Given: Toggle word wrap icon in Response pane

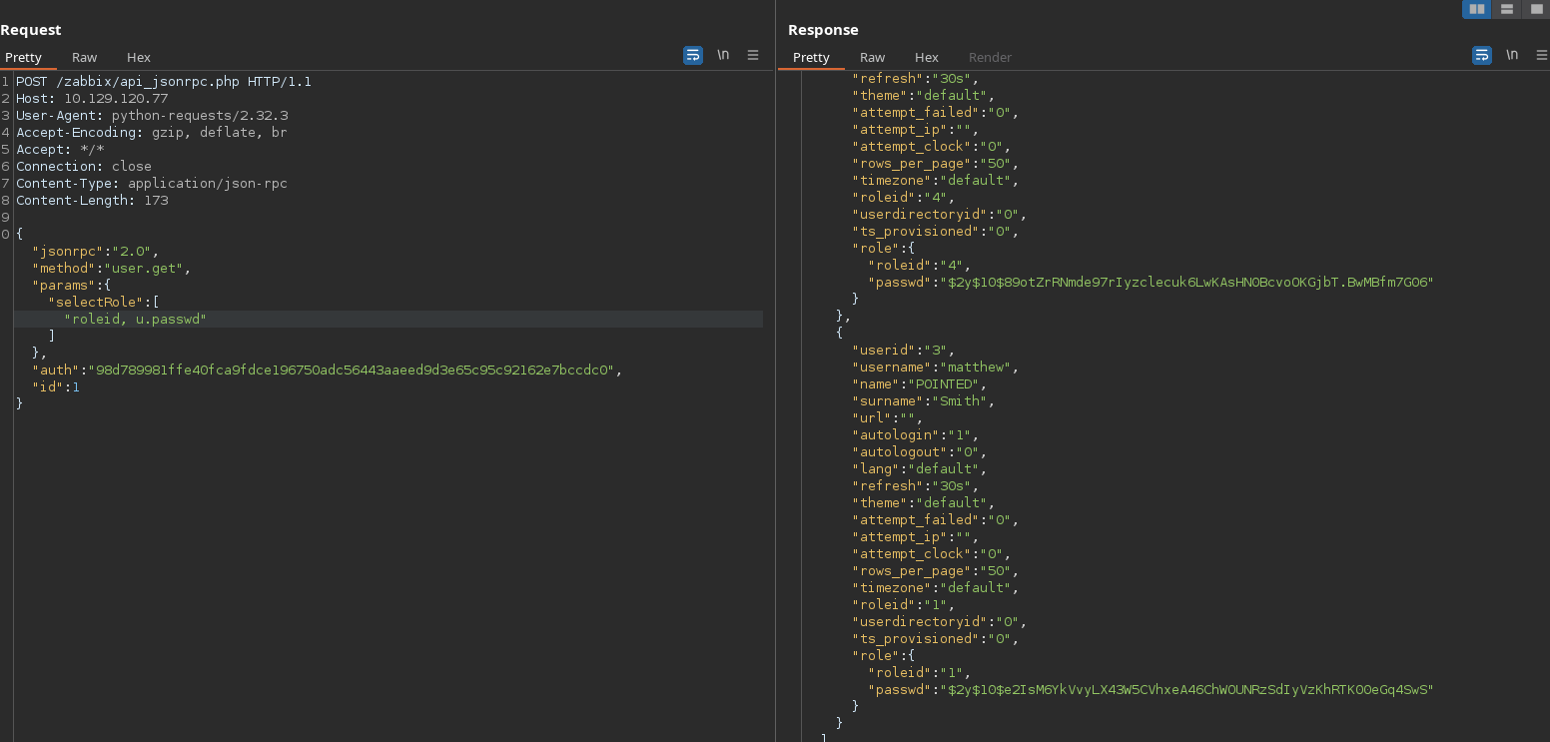Looking at the screenshot, I should click(x=1482, y=55).
